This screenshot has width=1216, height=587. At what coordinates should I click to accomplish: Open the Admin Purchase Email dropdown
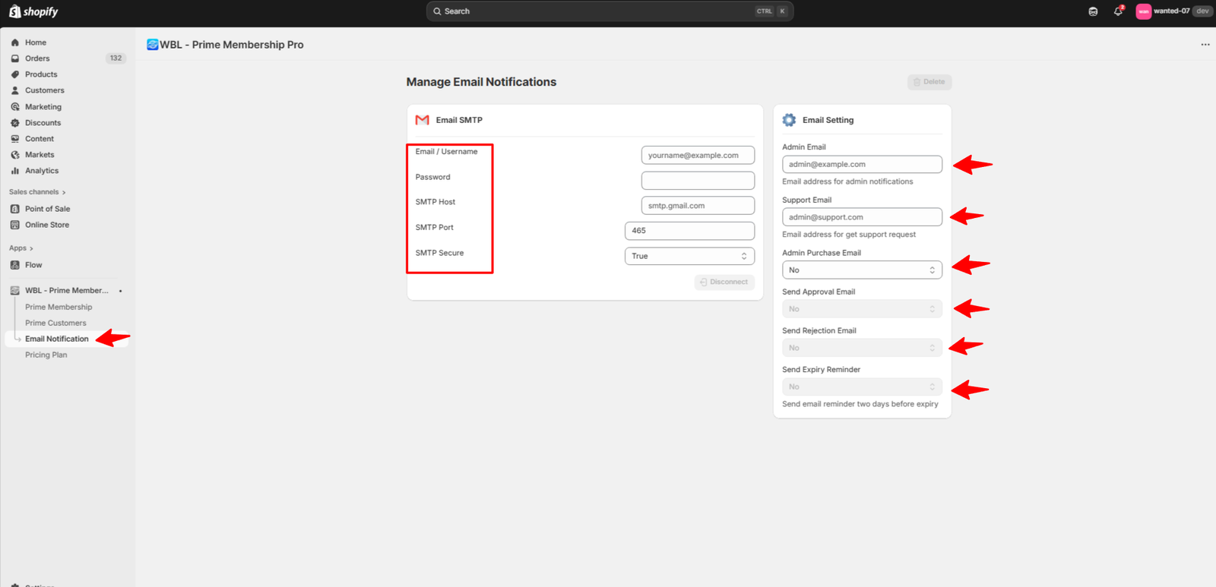coord(862,270)
